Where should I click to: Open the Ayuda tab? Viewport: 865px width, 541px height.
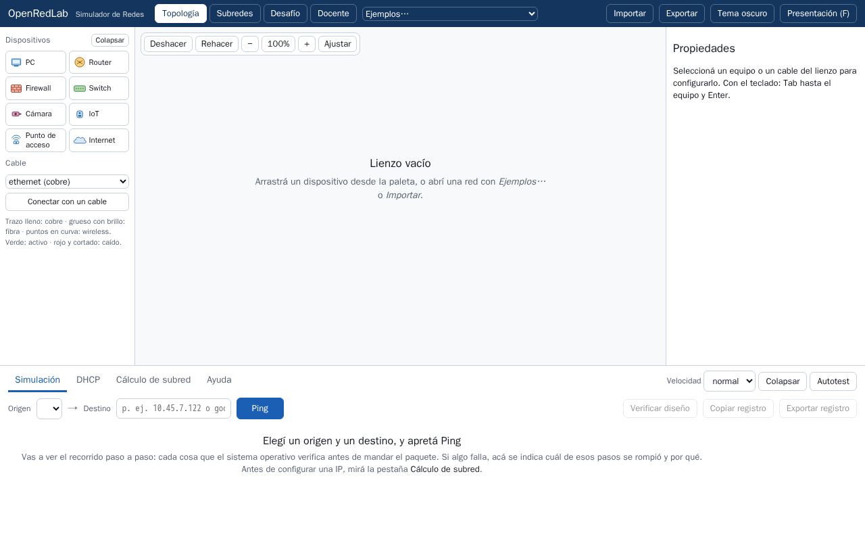[219, 380]
